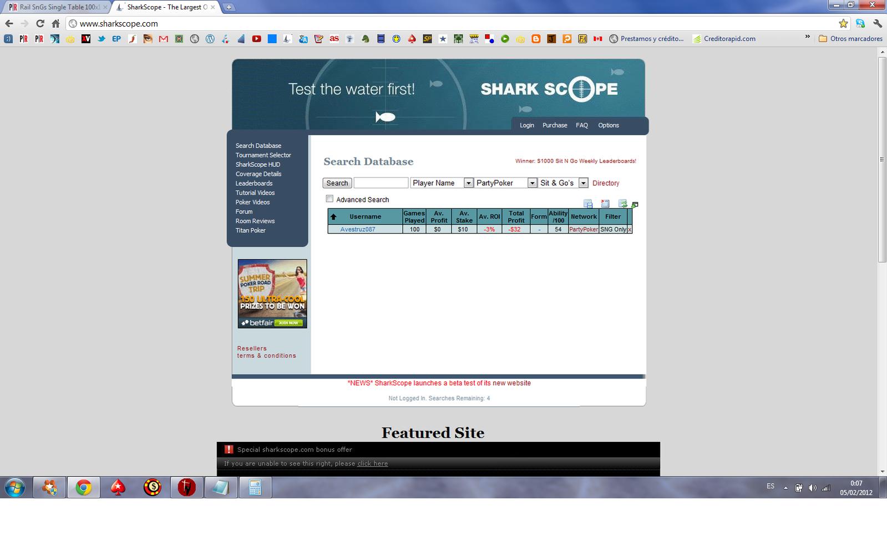The height and width of the screenshot is (536, 887).
Task: Open a new browser tab
Action: pos(229,7)
